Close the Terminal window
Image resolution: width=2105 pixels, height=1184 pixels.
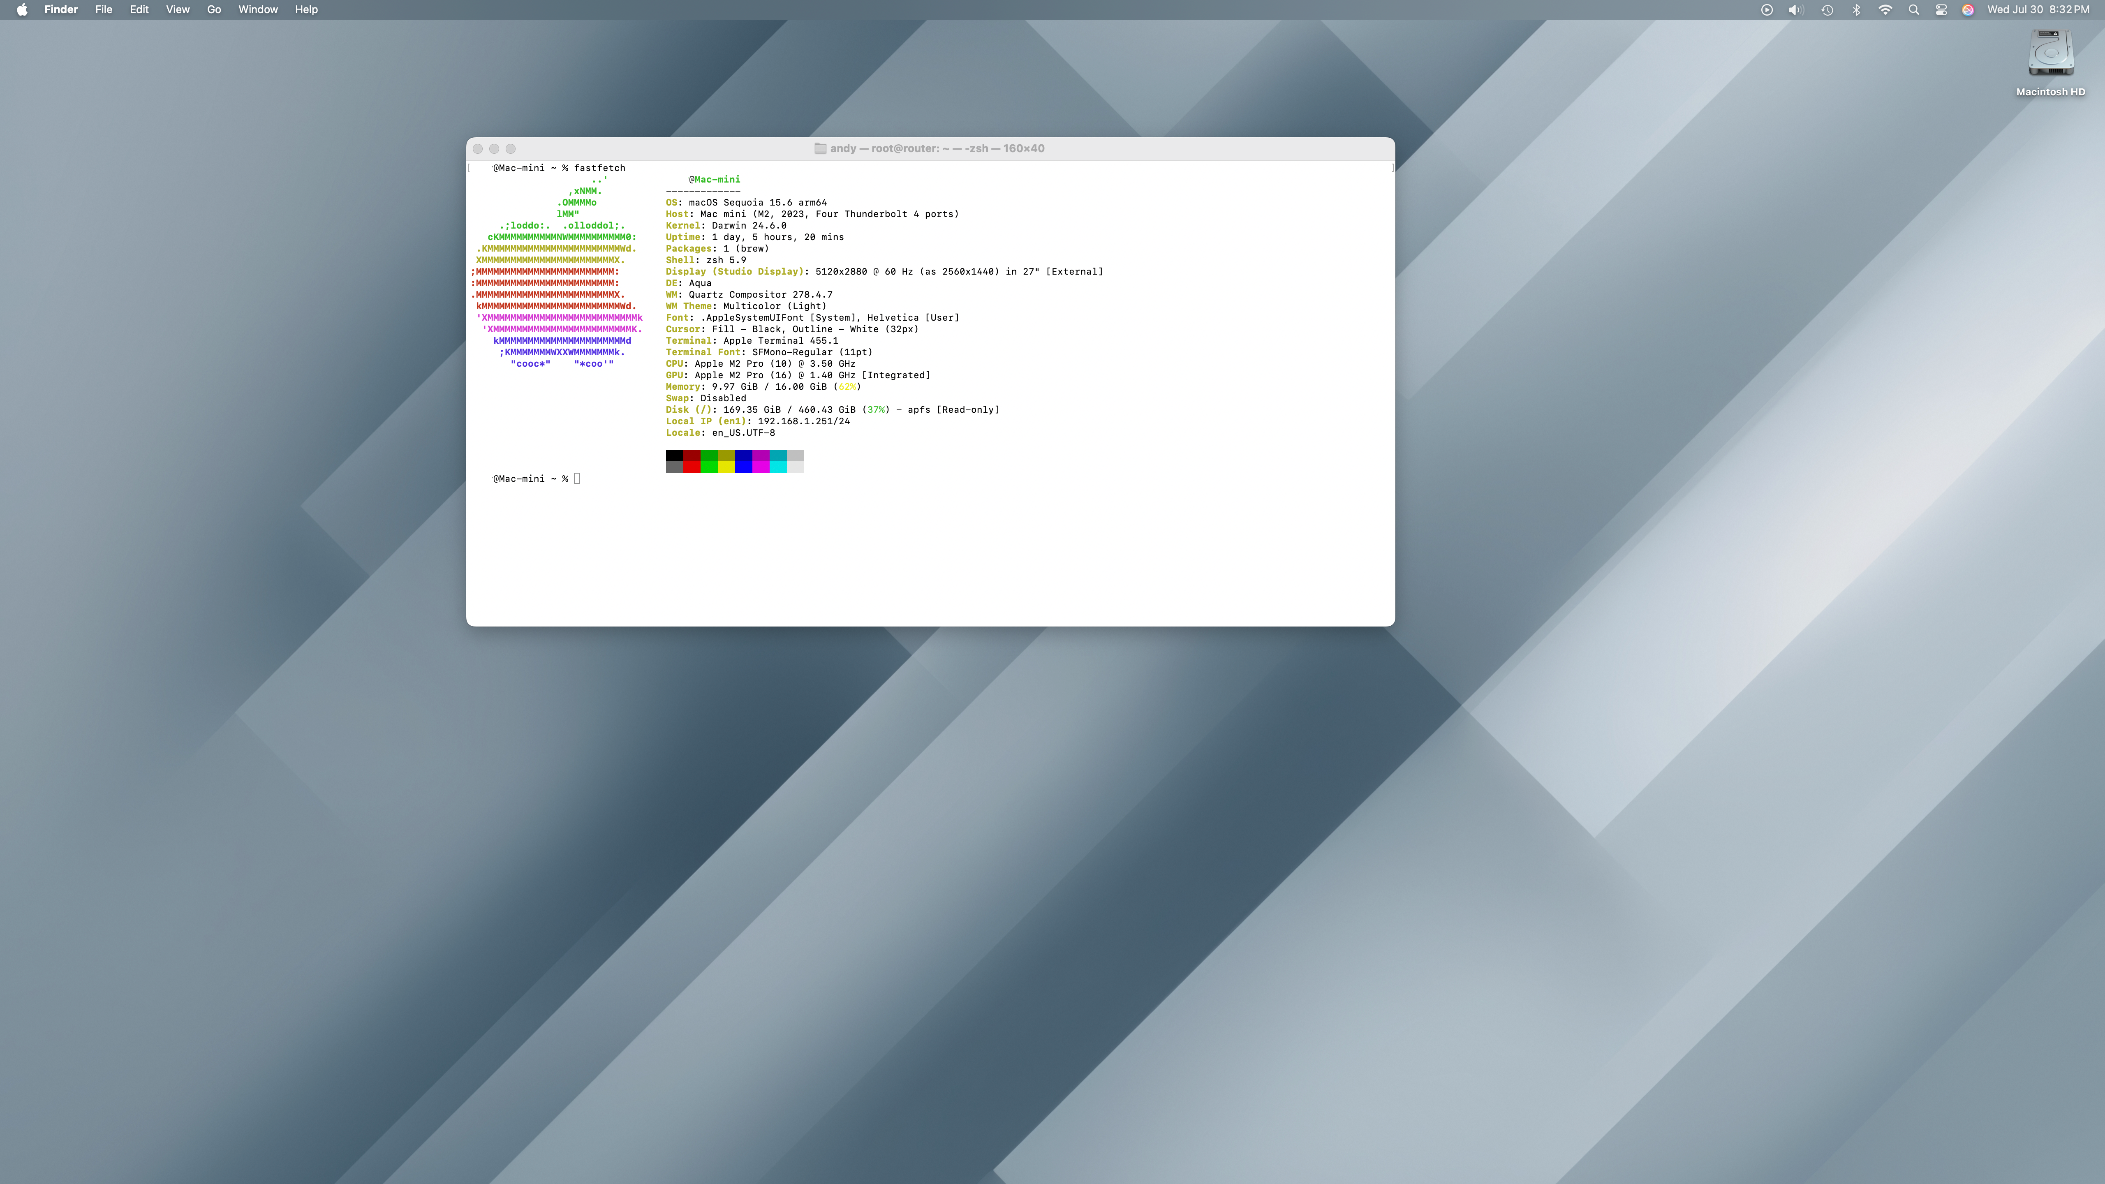pyautogui.click(x=478, y=149)
